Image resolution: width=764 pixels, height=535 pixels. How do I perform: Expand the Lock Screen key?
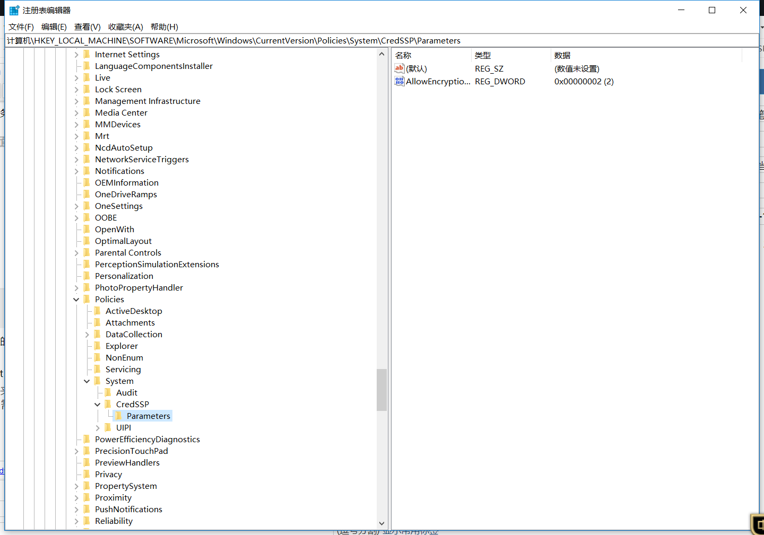point(76,90)
